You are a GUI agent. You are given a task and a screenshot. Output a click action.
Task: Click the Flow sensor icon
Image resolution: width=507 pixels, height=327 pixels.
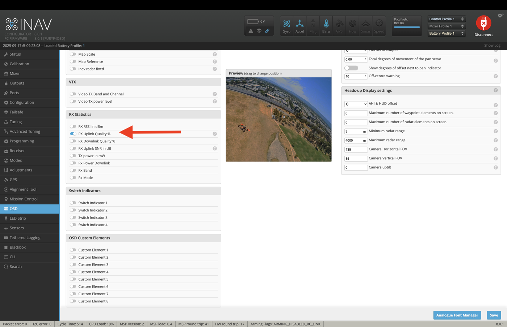point(352,26)
